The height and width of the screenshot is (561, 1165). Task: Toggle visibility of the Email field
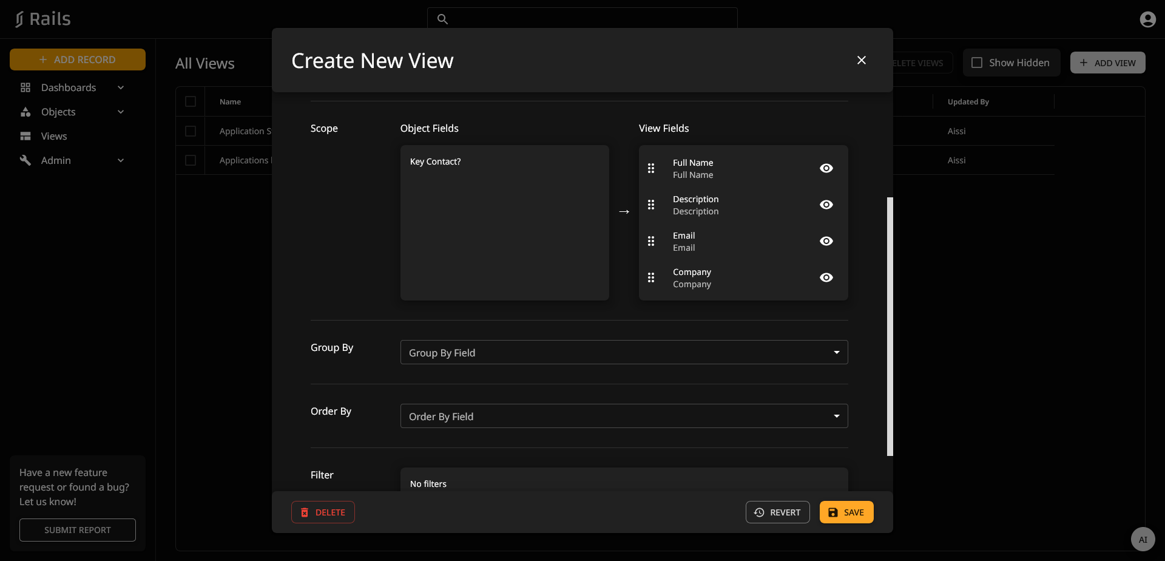point(826,241)
